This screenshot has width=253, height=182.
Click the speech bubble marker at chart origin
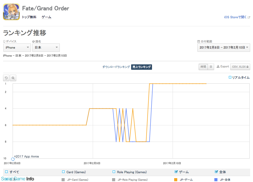pos(13,159)
